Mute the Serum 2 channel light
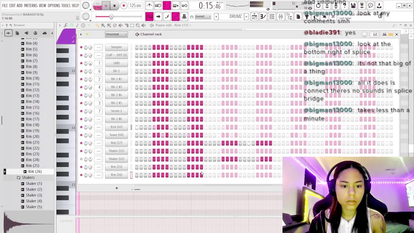 pyautogui.click(x=81, y=111)
